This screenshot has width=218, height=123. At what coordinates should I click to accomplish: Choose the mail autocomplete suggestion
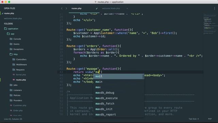(x=119, y=76)
